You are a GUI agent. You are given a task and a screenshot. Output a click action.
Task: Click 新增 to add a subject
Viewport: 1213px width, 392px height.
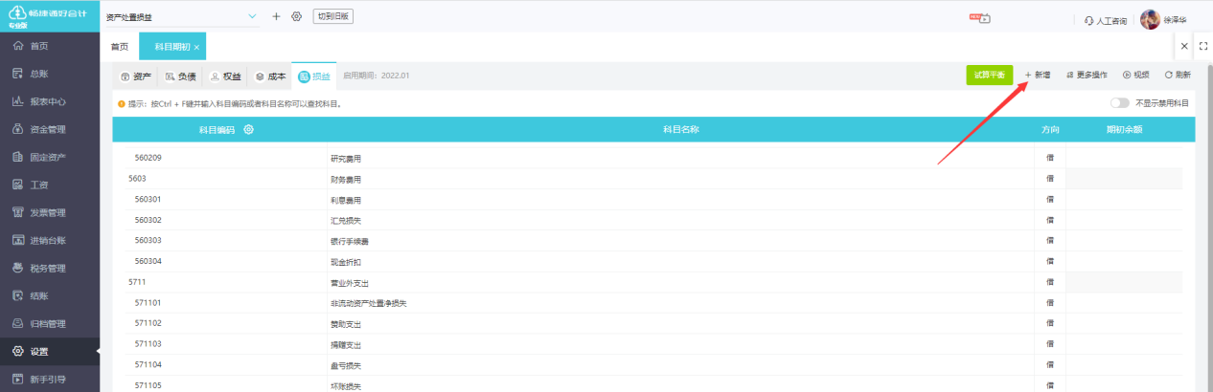coord(1038,75)
